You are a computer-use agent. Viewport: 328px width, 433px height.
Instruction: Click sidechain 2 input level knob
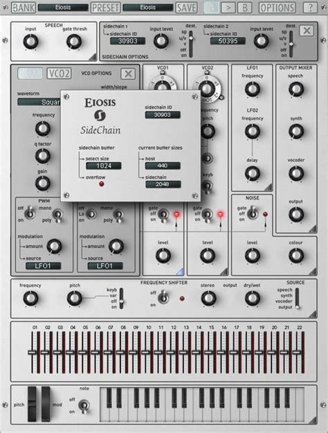(261, 42)
